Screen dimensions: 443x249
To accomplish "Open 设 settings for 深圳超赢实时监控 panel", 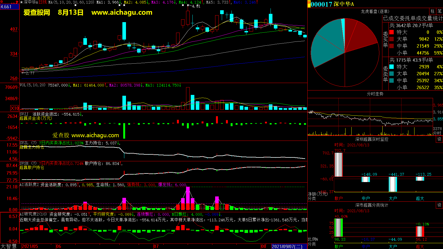I will click(439, 139).
